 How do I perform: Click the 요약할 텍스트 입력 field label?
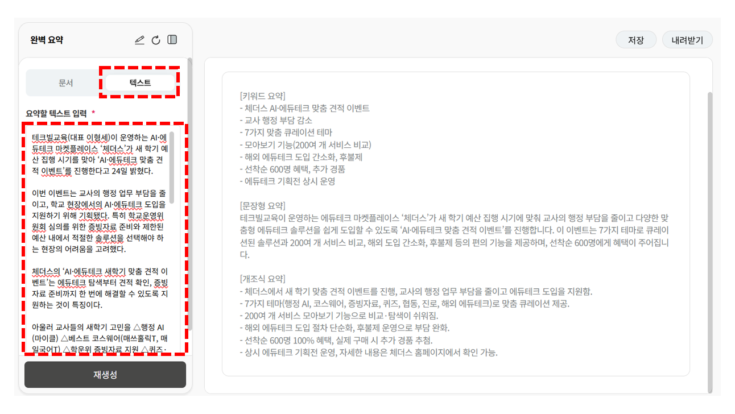point(56,113)
